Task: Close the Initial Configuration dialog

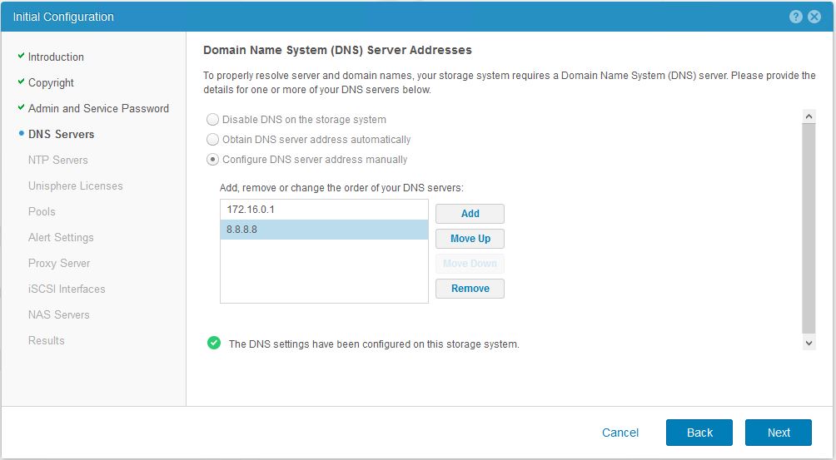Action: point(814,17)
